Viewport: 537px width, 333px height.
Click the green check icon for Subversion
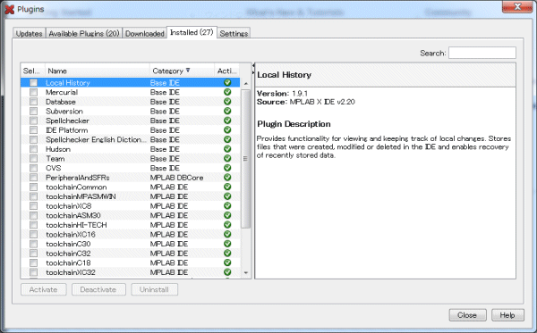(227, 111)
